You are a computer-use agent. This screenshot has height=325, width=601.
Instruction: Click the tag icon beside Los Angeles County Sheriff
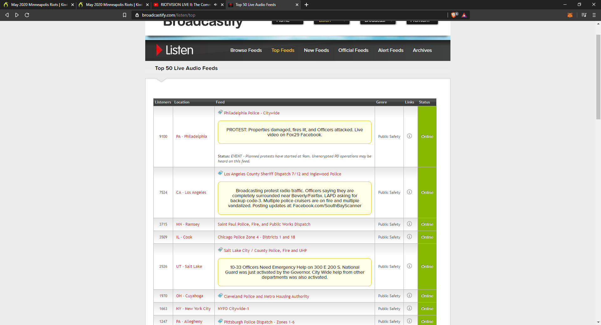pos(220,173)
